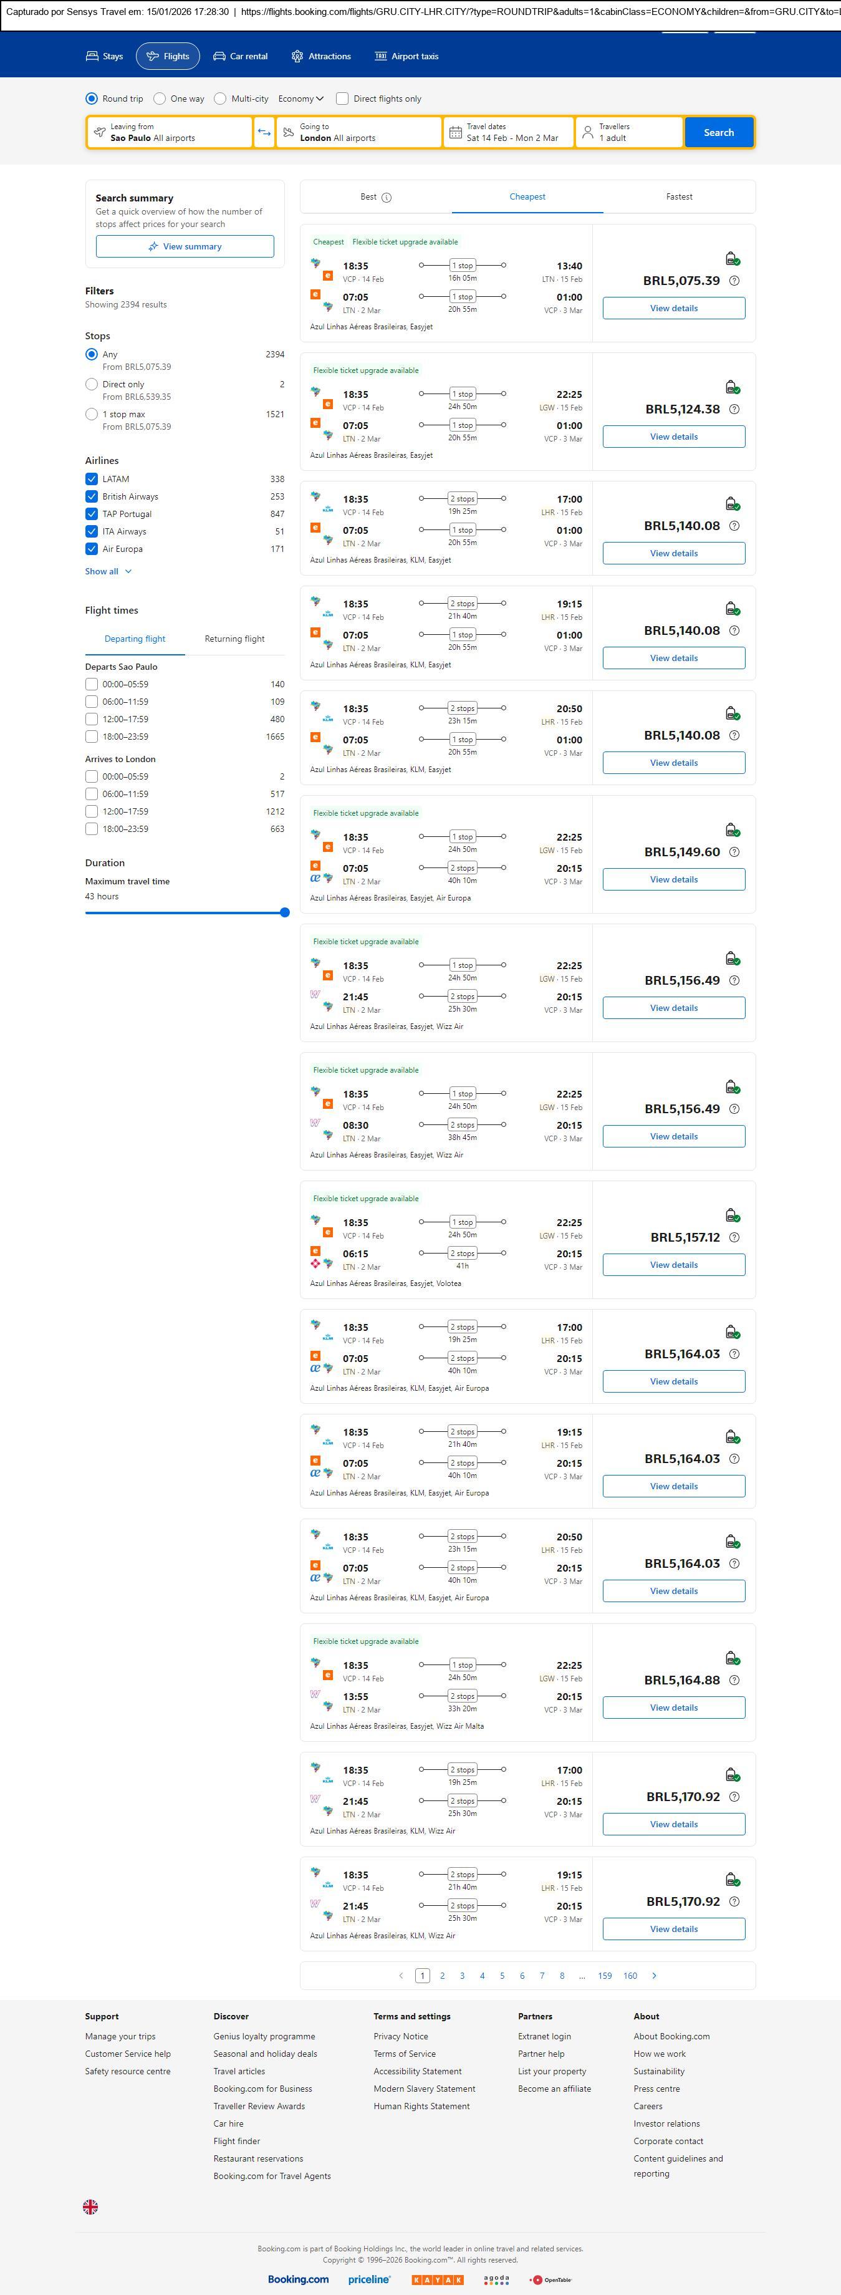This screenshot has width=841, height=2295.
Task: Click the UK flag language icon in footer
Action: point(90,2206)
